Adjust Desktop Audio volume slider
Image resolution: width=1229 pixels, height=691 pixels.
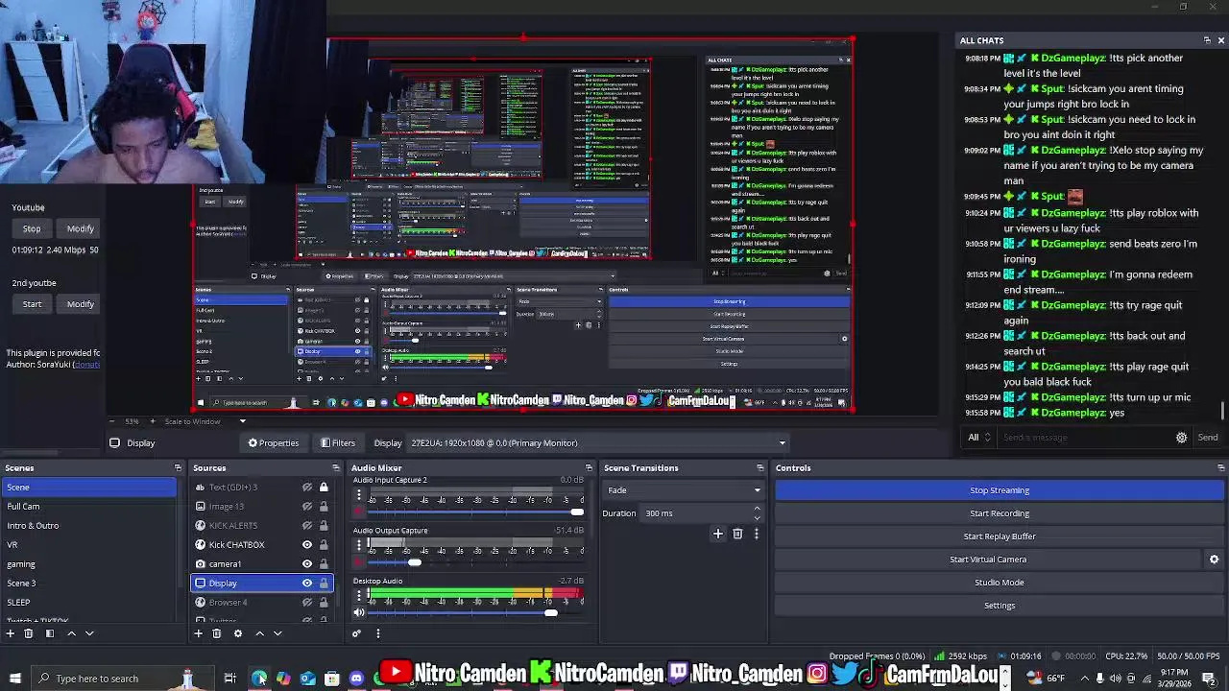coord(550,613)
